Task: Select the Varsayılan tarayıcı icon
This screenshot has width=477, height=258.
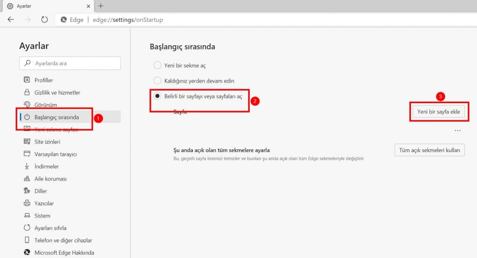Action: click(27, 154)
